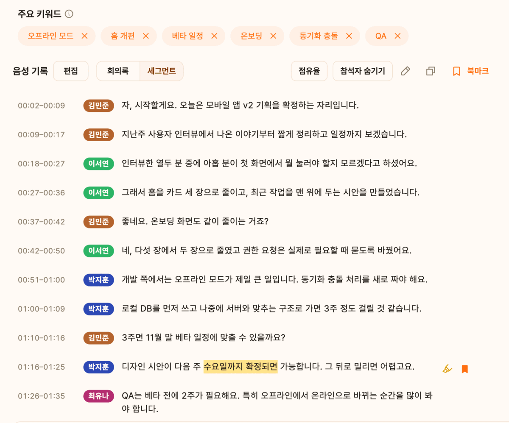Click timestamp 00:37–00:42
The height and width of the screenshot is (423, 509).
[x=41, y=222]
